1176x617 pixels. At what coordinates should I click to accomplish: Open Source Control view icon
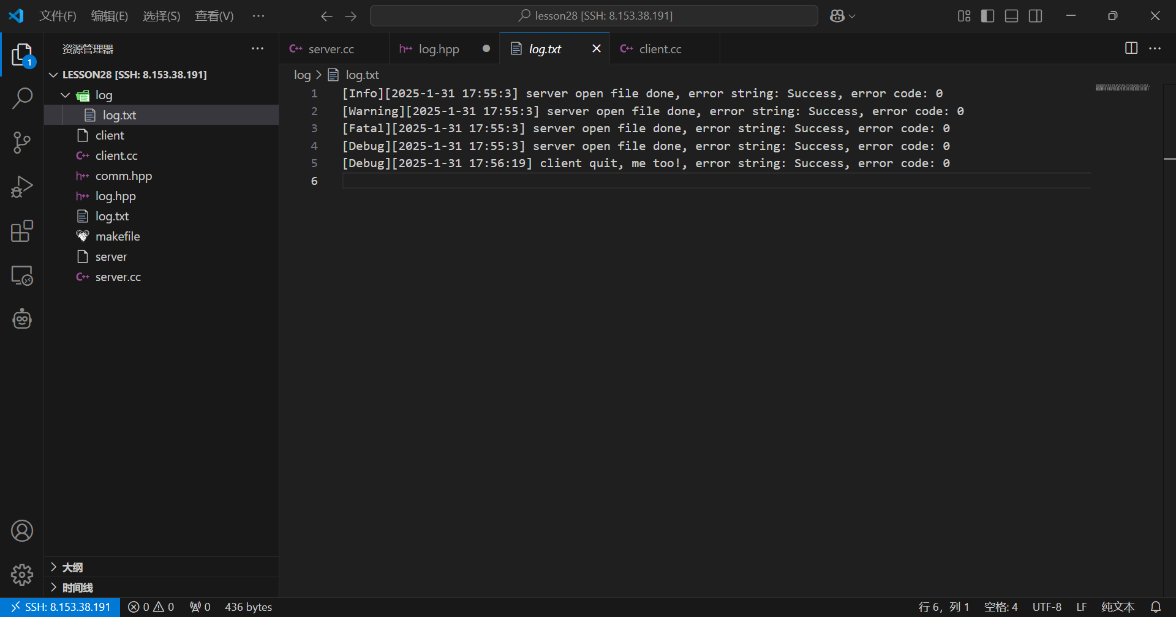22,143
